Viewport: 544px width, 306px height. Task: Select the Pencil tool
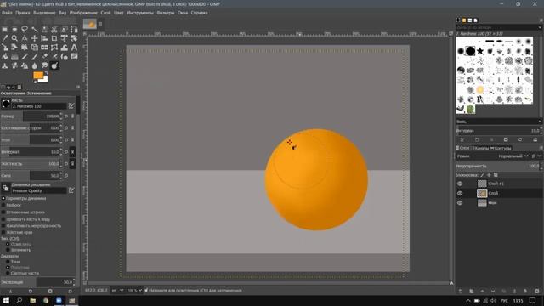tap(25, 57)
